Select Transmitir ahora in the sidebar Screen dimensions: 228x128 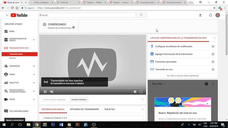(20, 54)
